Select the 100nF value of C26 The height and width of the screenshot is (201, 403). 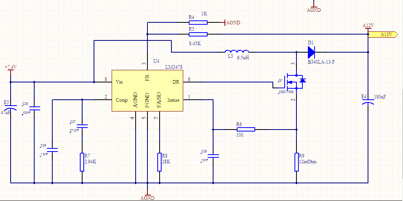26,113
